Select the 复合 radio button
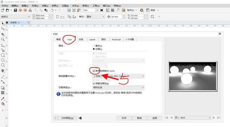Screen dimensions: 230x127 pyautogui.click(x=94, y=46)
